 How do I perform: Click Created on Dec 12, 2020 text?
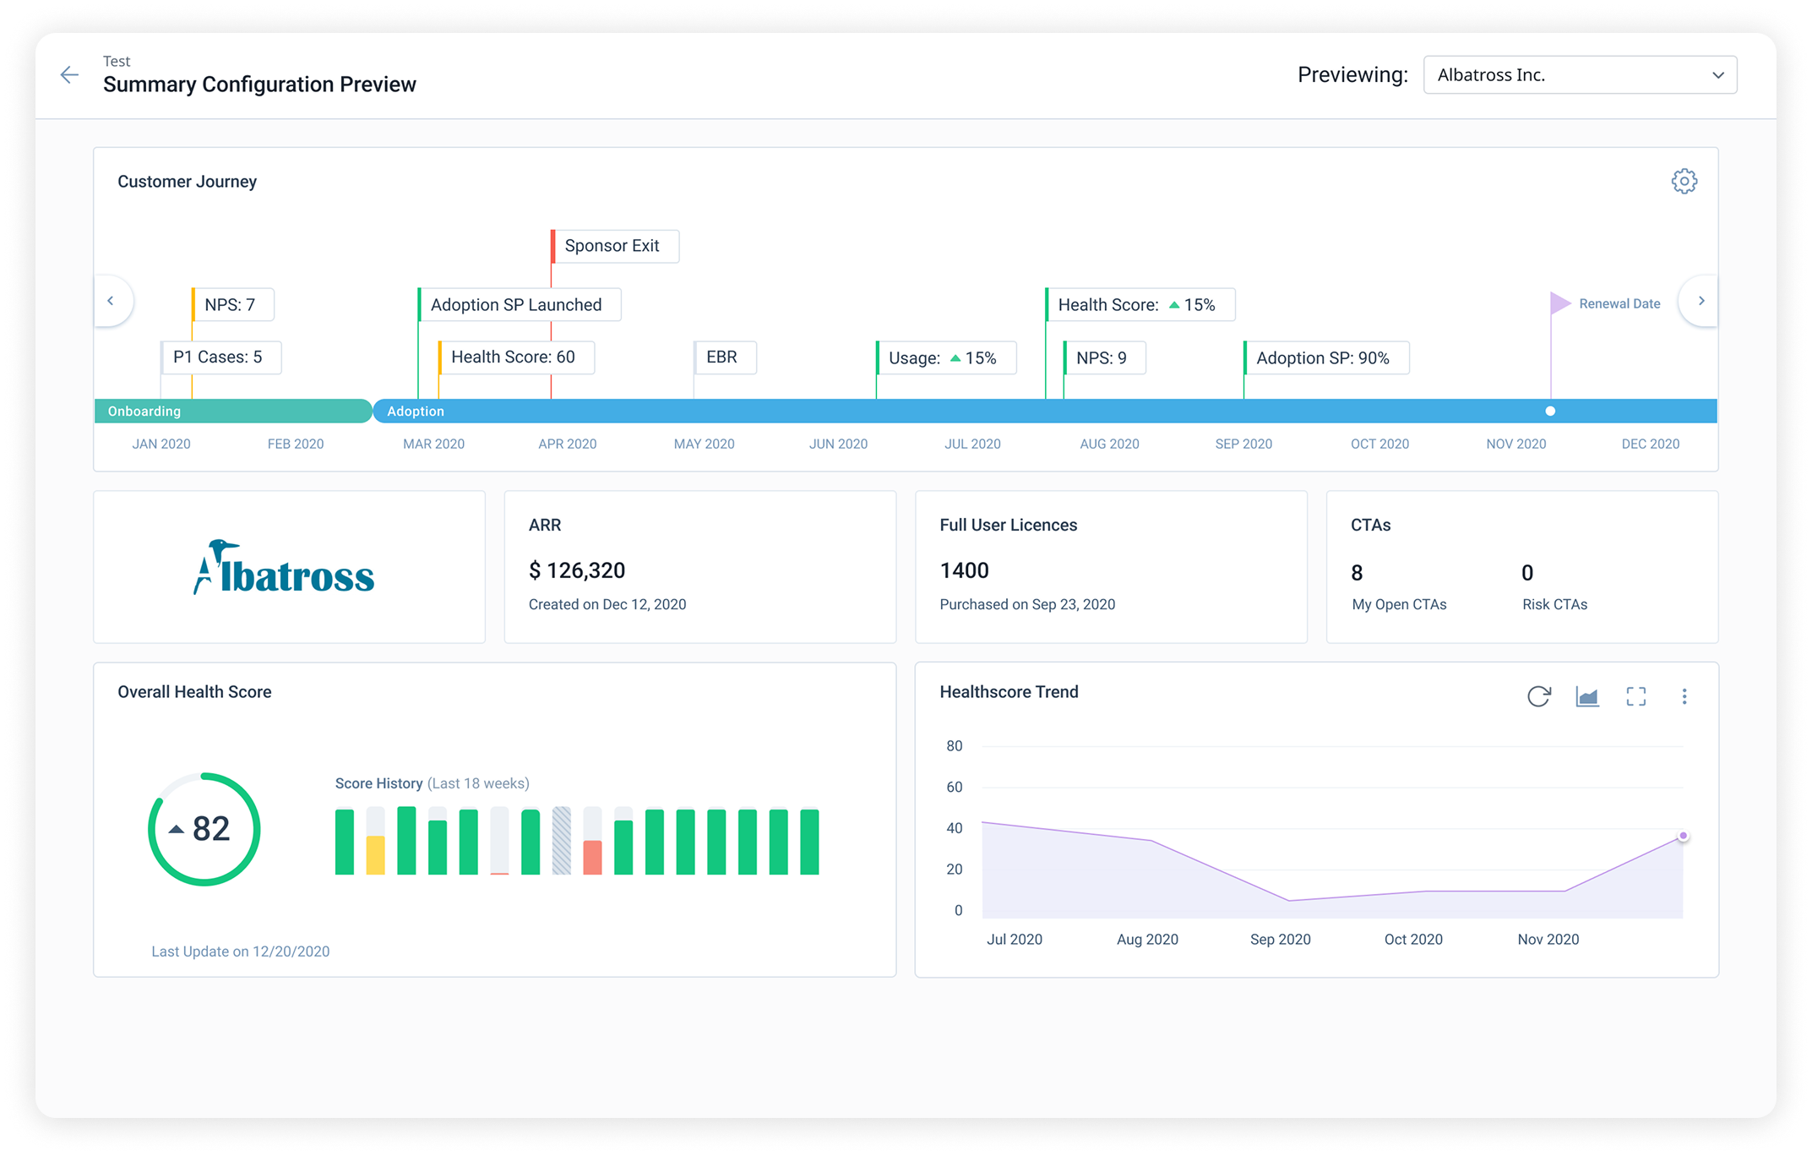click(607, 604)
